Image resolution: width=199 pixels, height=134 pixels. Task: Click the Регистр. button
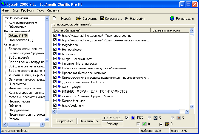coord(112,124)
